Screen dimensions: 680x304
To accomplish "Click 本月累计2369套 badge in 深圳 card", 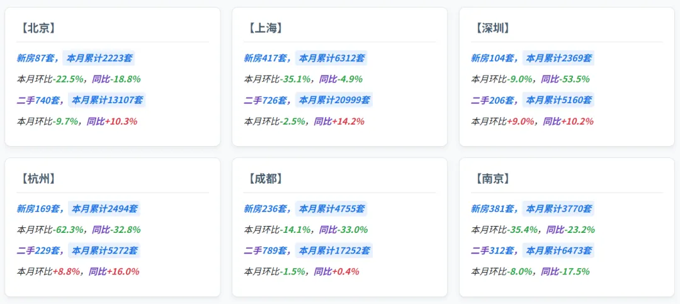I will point(558,58).
